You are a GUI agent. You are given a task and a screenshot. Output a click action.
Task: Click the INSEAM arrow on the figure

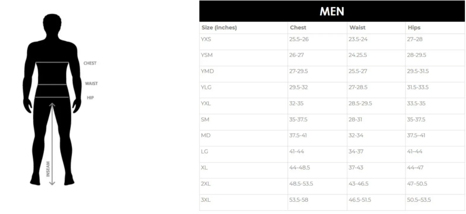[x=52, y=144]
